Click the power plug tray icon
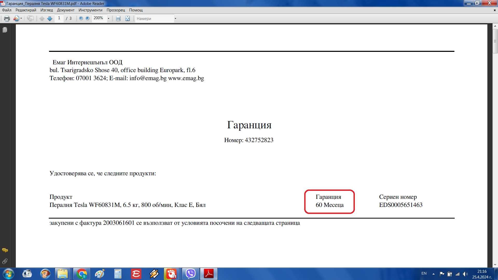The height and width of the screenshot is (280, 498). click(x=449, y=274)
